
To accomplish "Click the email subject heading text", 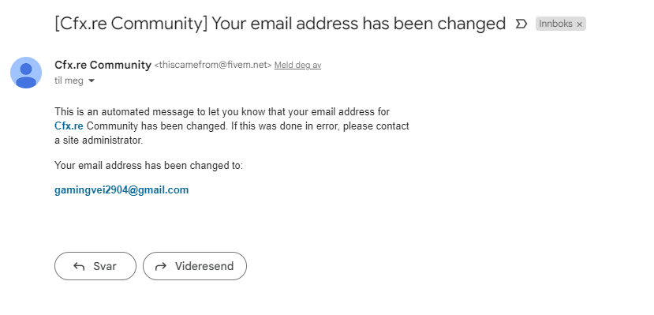I will (x=280, y=24).
